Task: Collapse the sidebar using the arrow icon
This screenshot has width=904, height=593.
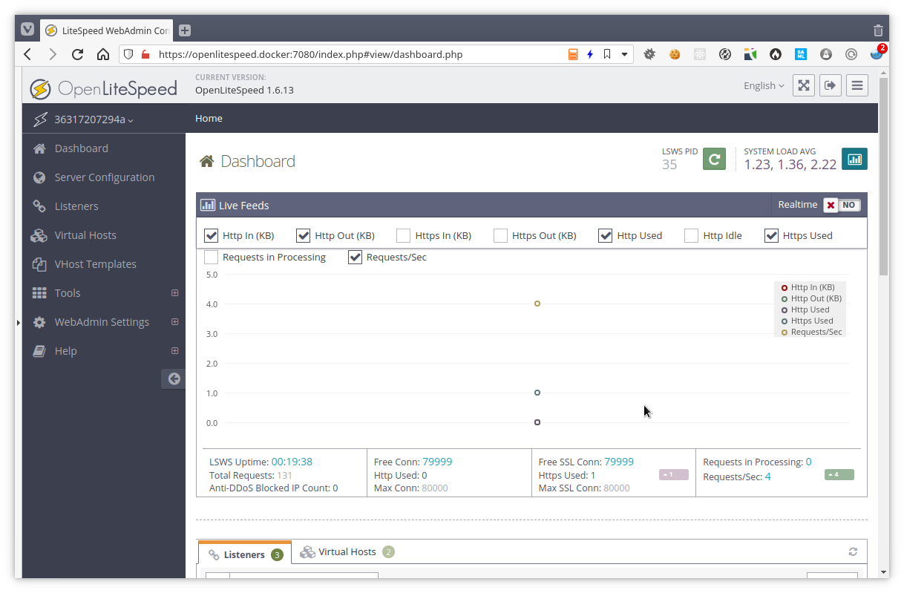Action: 173,379
